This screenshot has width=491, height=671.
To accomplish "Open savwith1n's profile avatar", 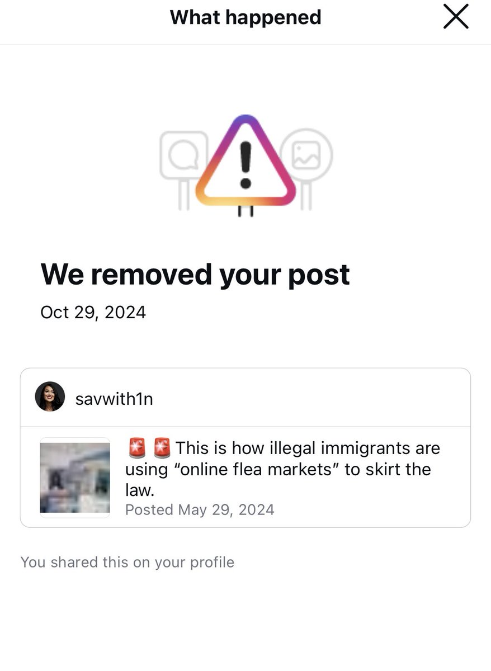I will [x=50, y=397].
